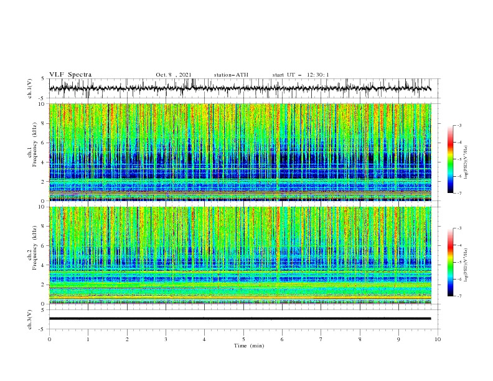Click the "-5" label on ch.2 color scale
Viewport: 493px width, 381px height.
point(459,262)
